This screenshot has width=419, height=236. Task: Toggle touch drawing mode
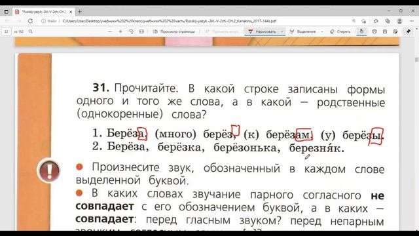pos(361,31)
